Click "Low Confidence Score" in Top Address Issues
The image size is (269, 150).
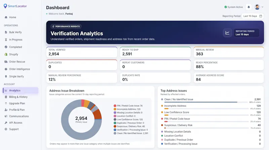[177, 112]
